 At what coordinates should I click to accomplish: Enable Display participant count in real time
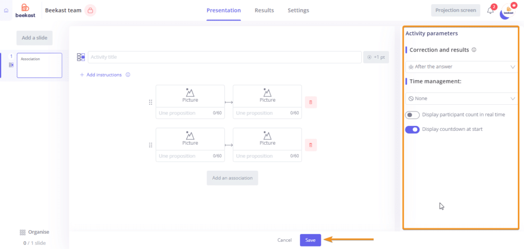pos(412,115)
